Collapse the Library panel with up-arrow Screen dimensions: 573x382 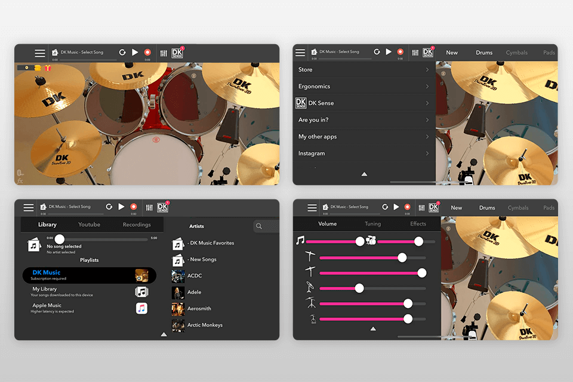coord(164,334)
